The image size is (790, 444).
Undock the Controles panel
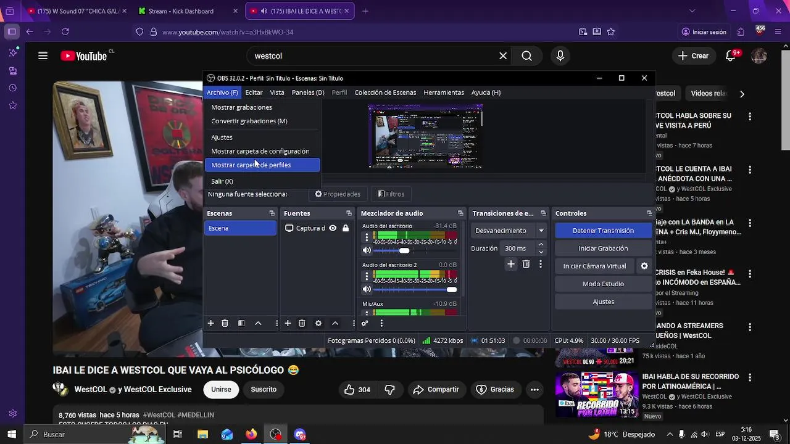[649, 213]
